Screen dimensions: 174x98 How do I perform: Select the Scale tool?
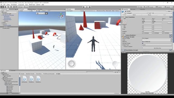click(11, 7)
